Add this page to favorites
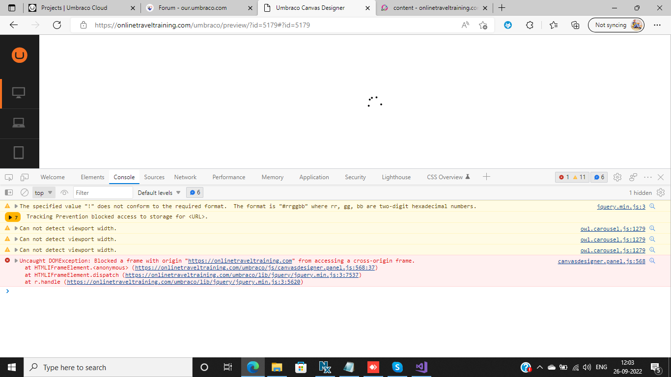Screen dimensions: 671x377 (x=483, y=25)
